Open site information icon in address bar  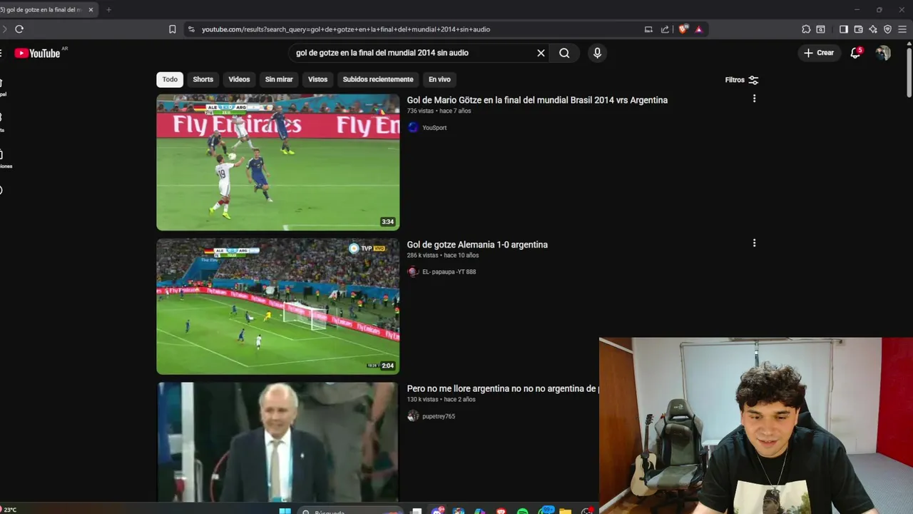pyautogui.click(x=190, y=29)
